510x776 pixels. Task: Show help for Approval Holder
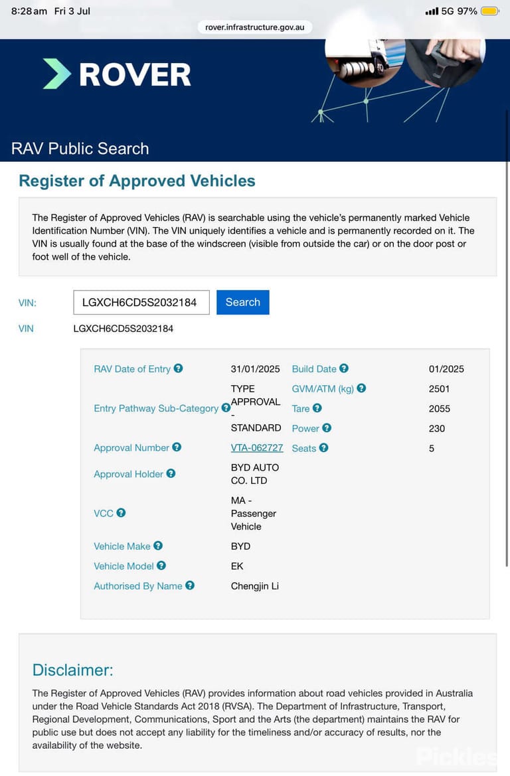(171, 473)
